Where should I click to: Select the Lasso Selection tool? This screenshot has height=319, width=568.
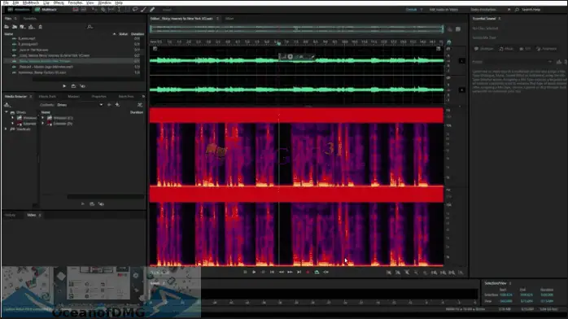pos(135,10)
